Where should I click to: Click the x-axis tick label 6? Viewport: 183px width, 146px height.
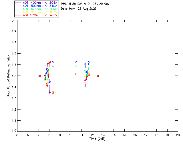point(28,135)
